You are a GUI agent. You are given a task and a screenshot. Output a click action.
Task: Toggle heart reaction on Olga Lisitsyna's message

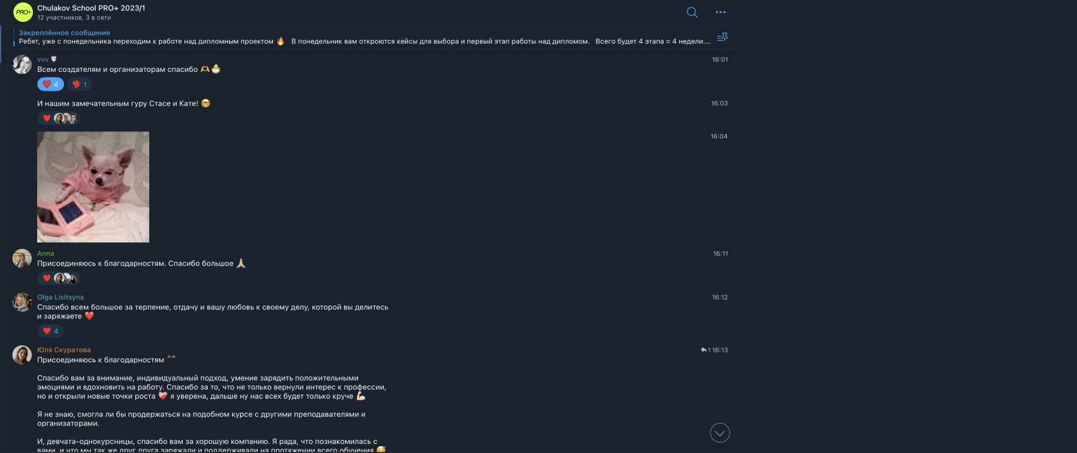tap(51, 331)
